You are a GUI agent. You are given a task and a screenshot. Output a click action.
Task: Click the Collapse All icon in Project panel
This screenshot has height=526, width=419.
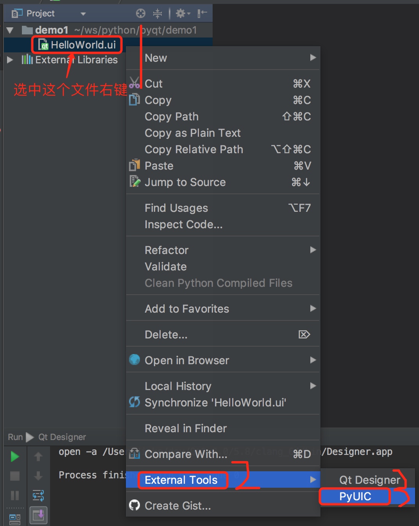(x=158, y=14)
